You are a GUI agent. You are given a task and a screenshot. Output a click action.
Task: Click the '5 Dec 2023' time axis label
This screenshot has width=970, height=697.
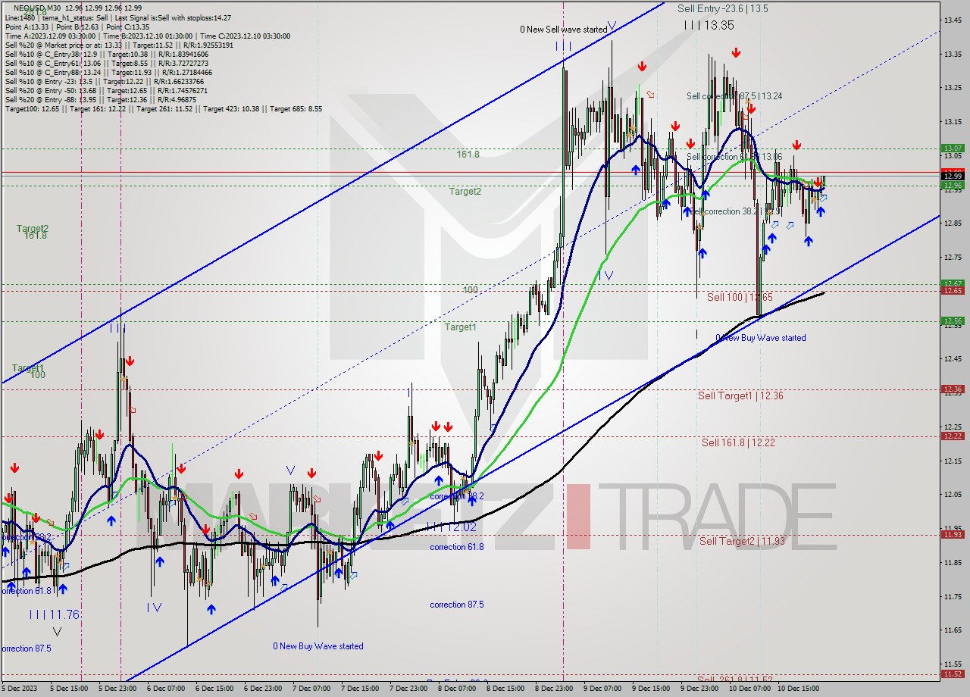[19, 689]
